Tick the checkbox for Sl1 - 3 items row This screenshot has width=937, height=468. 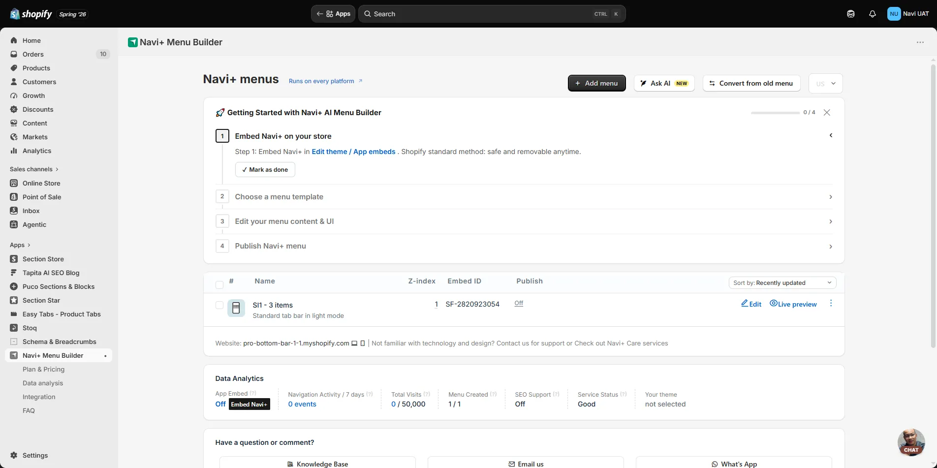[219, 305]
